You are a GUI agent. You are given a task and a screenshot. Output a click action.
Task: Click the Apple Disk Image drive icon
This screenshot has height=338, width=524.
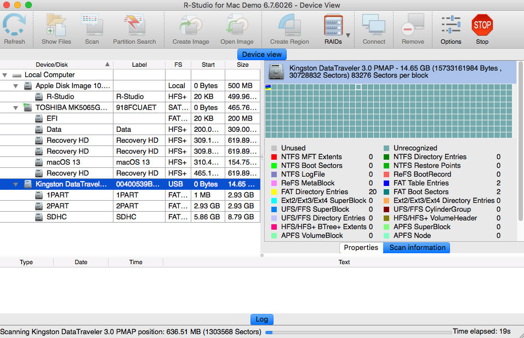[x=28, y=86]
